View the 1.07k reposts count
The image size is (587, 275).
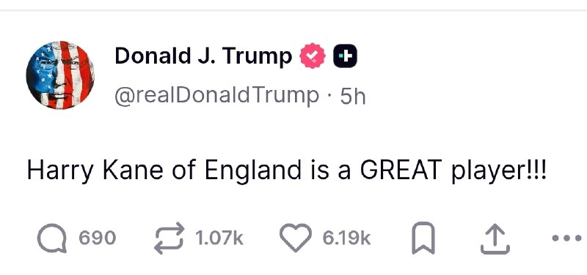[x=219, y=238]
